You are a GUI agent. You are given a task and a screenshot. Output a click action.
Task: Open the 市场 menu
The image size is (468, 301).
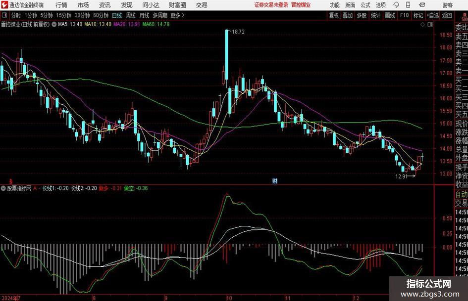pos(83,5)
